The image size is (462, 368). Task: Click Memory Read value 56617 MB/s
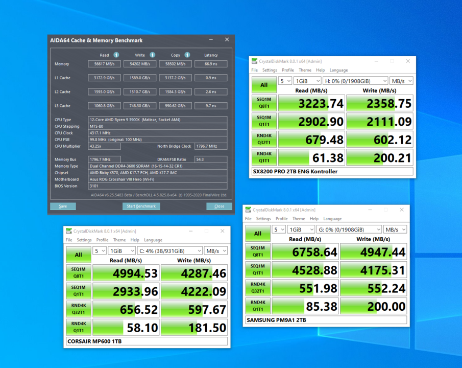[x=104, y=64]
